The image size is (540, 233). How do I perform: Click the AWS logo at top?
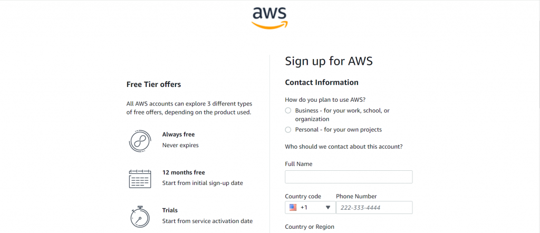(x=269, y=17)
